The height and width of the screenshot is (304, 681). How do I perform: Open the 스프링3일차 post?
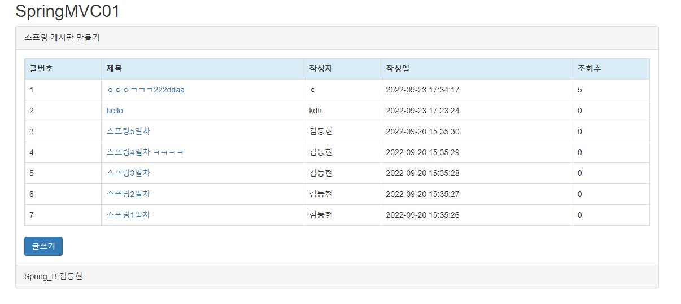(x=128, y=173)
